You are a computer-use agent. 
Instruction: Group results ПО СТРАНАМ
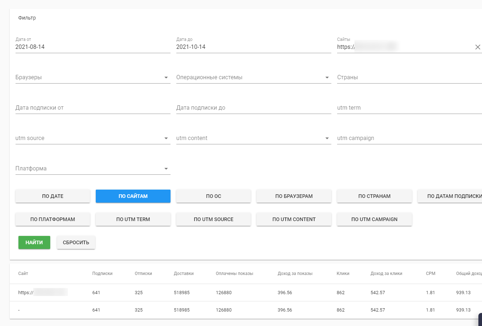coord(374,196)
